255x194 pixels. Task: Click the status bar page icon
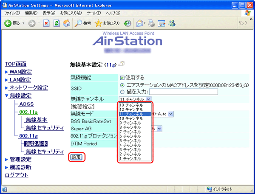point(4,189)
